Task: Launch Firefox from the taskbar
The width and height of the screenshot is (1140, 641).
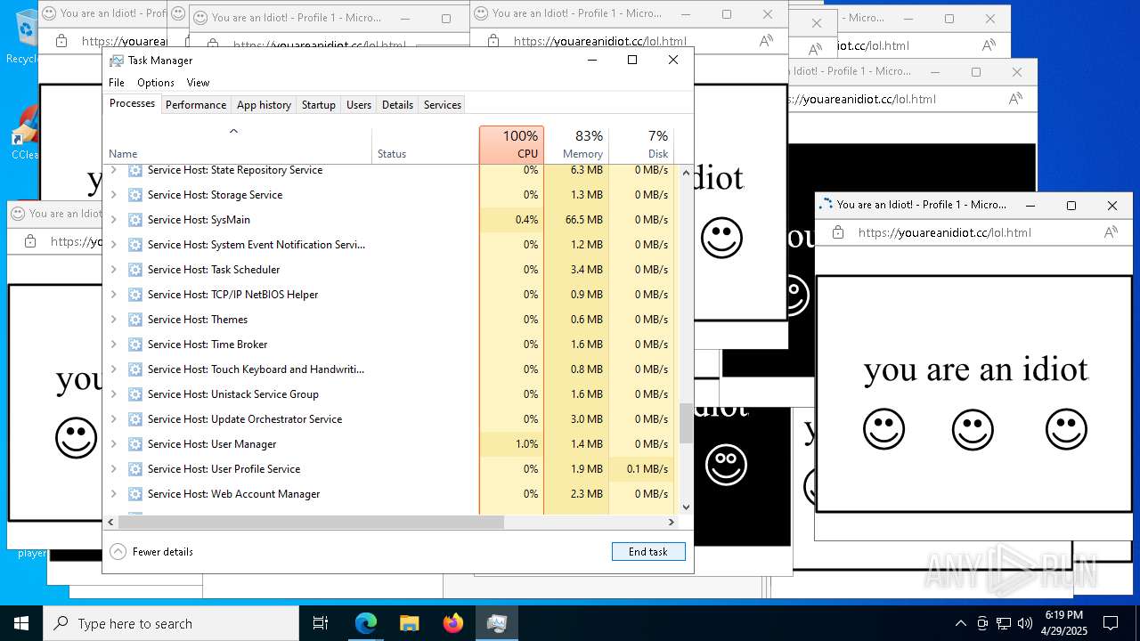Action: tap(453, 623)
